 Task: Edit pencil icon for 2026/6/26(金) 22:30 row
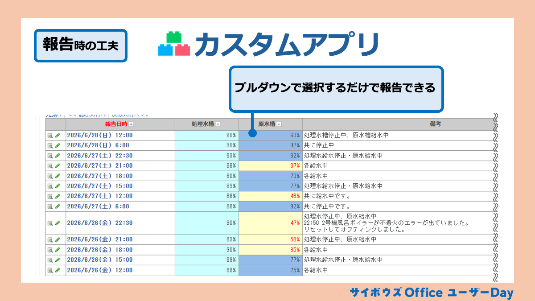point(58,223)
